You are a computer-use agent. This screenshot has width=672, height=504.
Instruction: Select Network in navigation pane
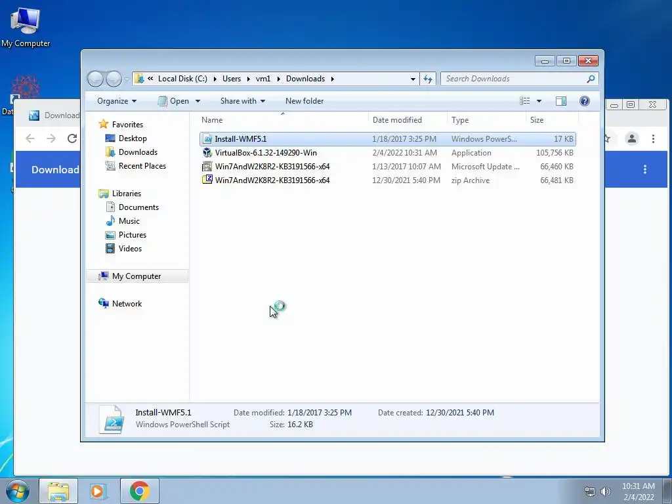tap(127, 303)
